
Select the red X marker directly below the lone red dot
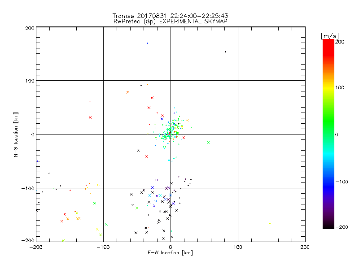coord(90,117)
